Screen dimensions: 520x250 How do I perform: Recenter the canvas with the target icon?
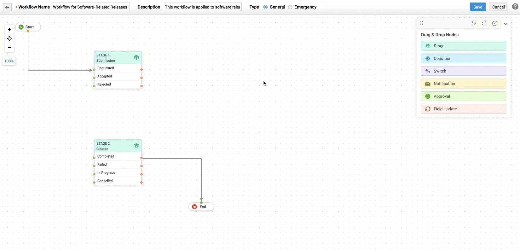tap(9, 38)
